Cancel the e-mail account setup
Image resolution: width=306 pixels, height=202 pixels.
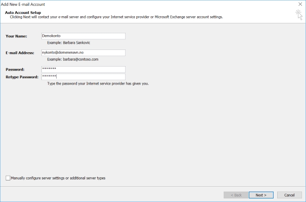click(x=289, y=195)
